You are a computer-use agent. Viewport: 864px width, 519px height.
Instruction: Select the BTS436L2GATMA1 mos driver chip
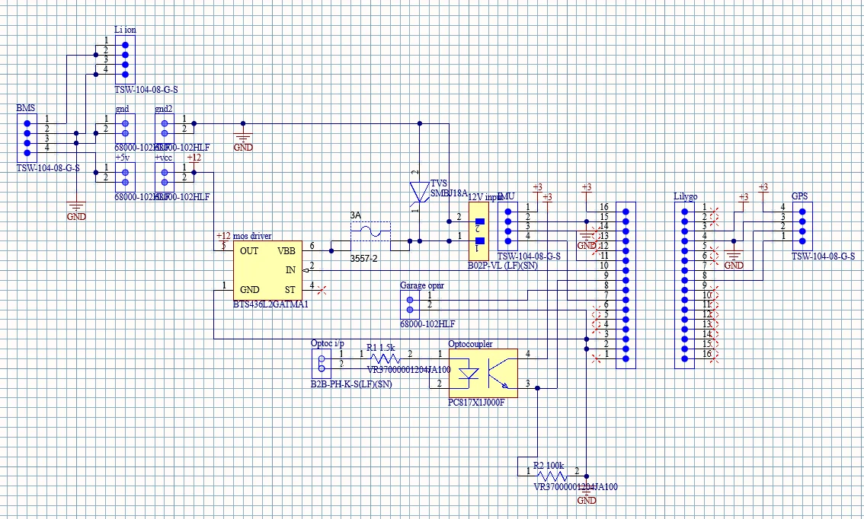(x=267, y=269)
